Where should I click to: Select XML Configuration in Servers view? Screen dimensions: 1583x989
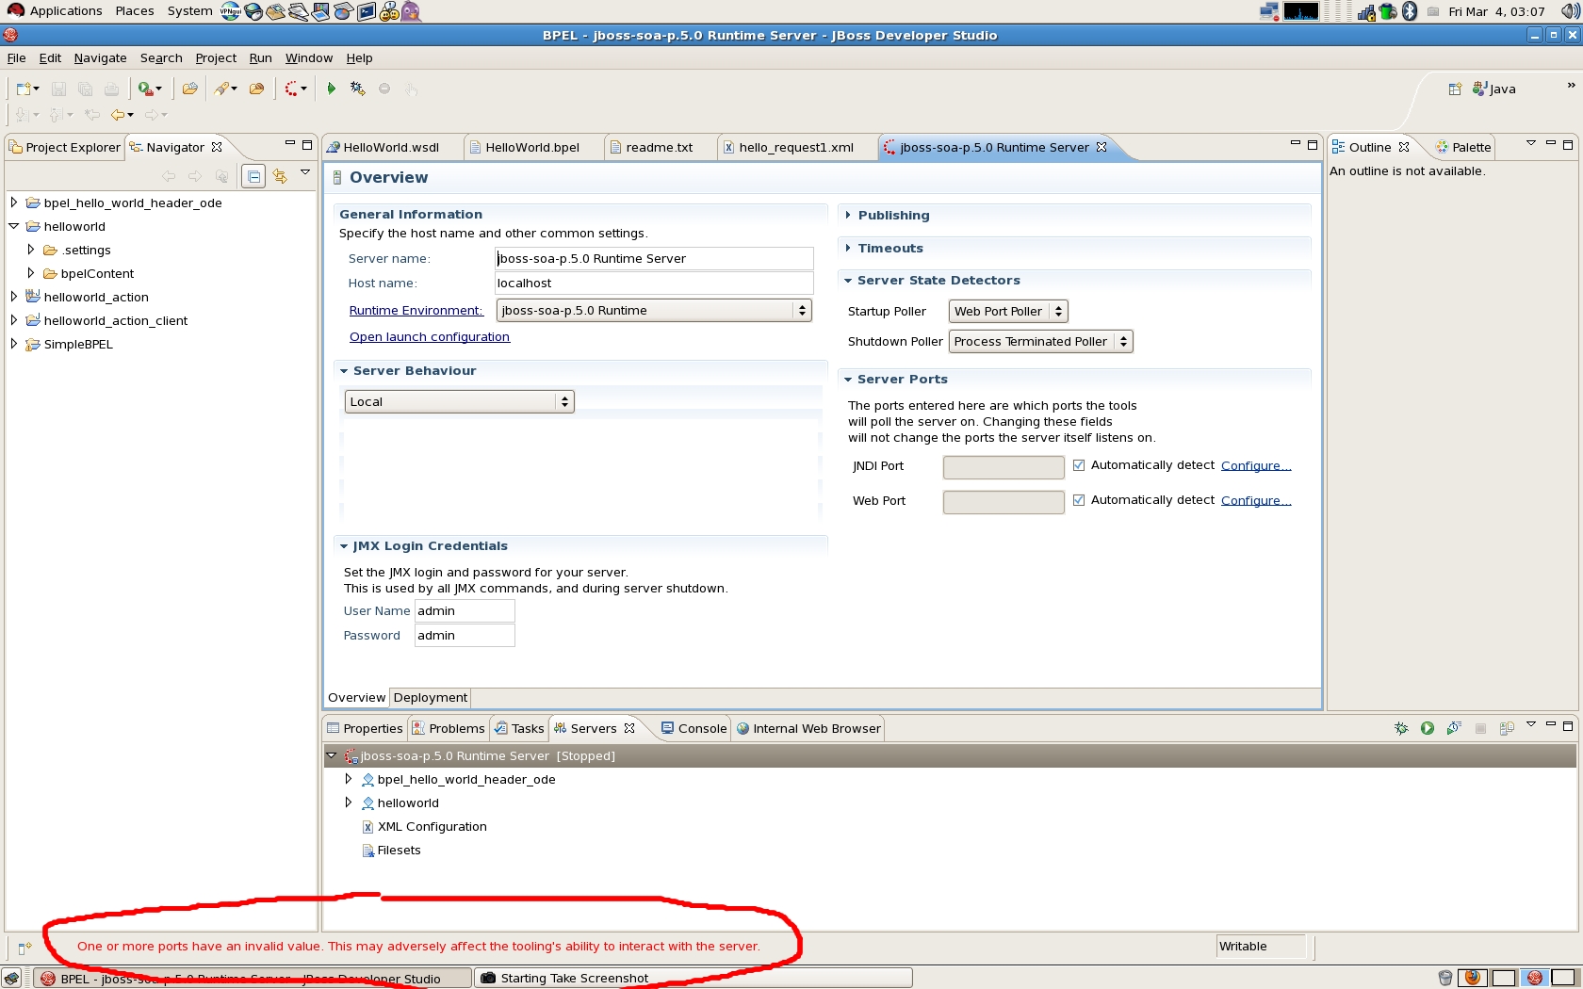pos(432,827)
